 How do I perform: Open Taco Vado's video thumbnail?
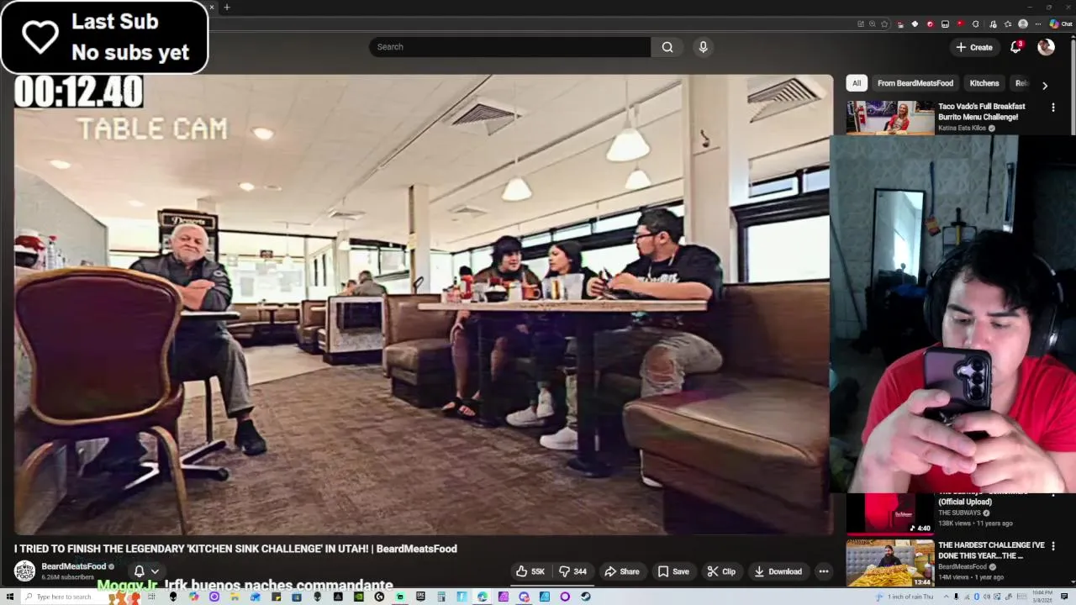pos(889,118)
